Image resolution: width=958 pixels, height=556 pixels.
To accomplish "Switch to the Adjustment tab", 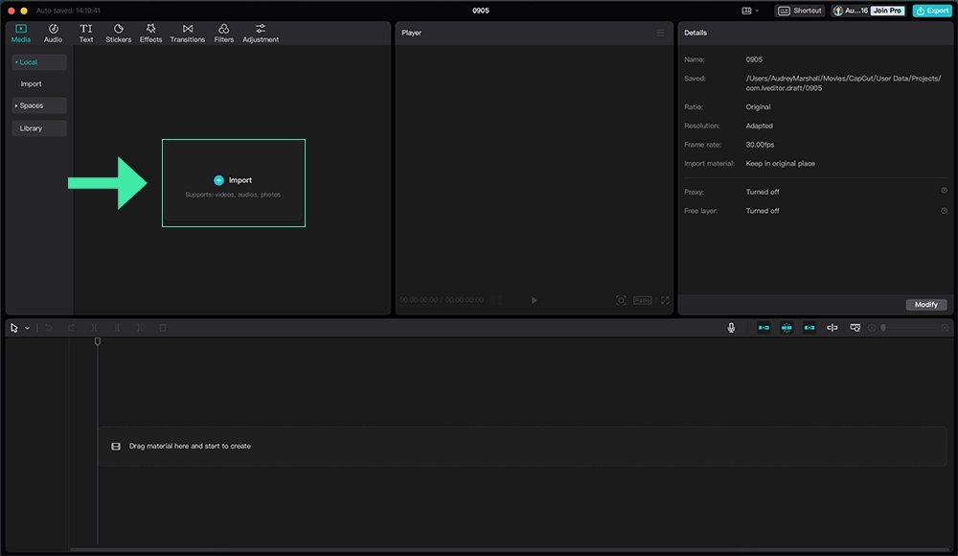I will (261, 32).
